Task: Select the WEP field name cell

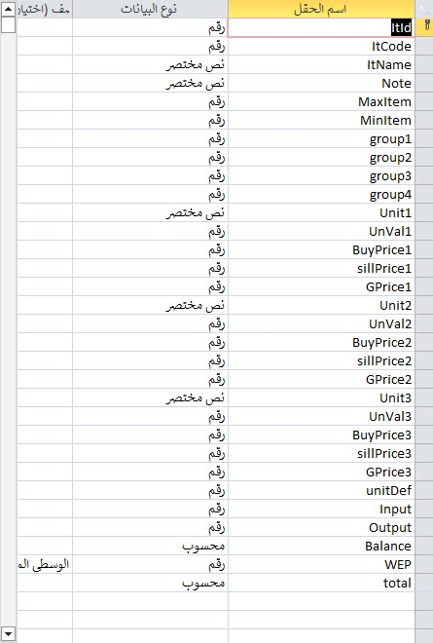Action: click(321, 564)
